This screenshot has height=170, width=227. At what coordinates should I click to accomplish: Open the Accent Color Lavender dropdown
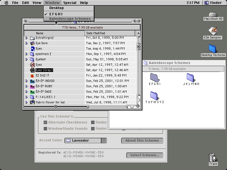tap(86, 140)
